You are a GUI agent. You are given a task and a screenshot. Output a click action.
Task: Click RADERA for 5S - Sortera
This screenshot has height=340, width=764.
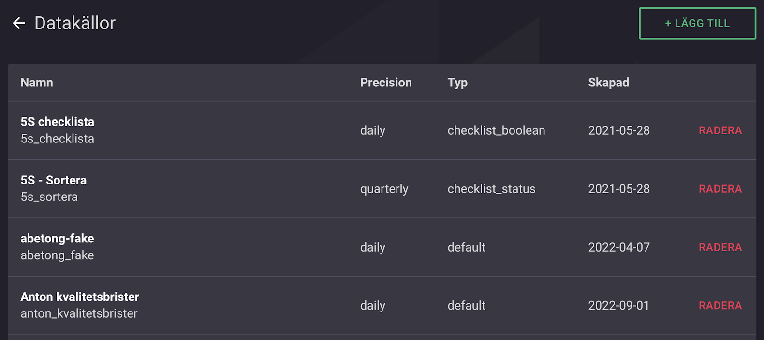(x=720, y=189)
